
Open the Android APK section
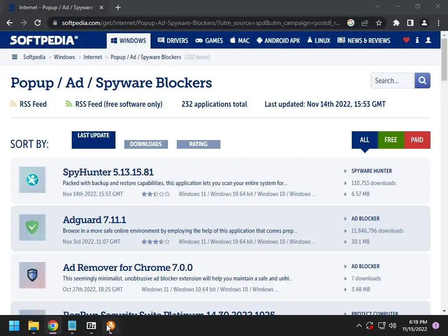click(x=278, y=41)
